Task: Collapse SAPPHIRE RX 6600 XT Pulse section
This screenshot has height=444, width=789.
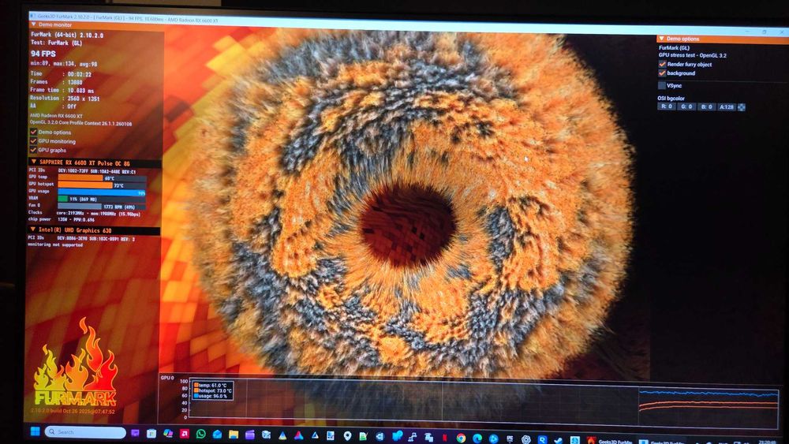Action: pos(34,162)
